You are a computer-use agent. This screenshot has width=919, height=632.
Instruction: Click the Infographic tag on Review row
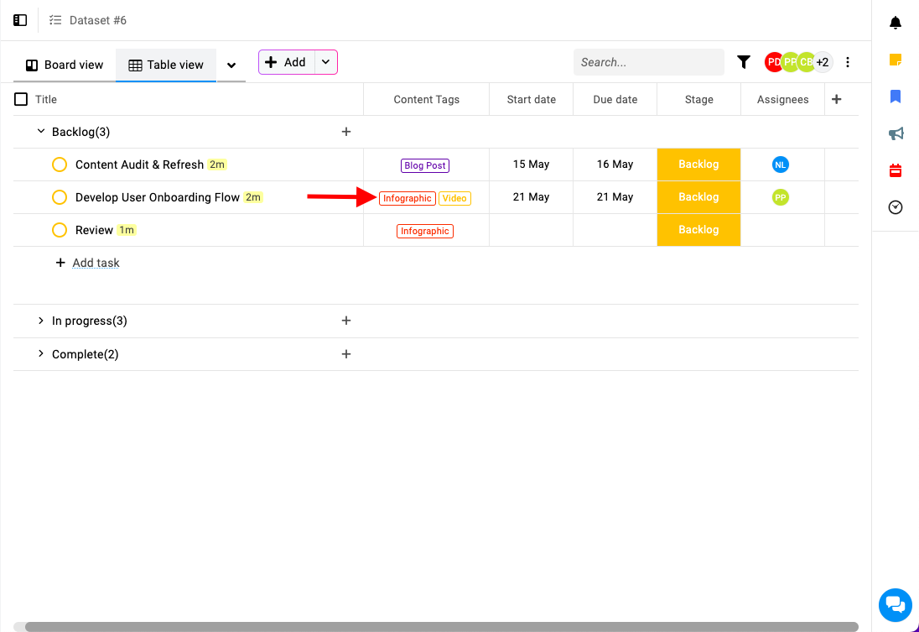coord(425,231)
